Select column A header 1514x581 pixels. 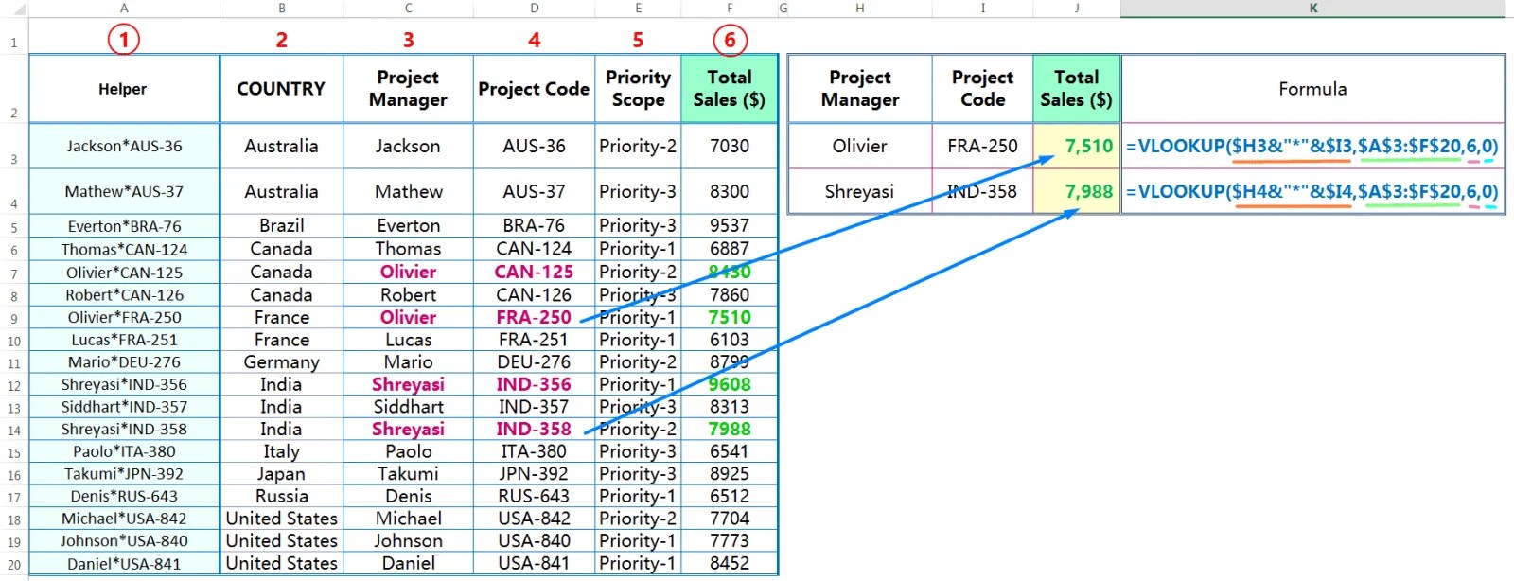(x=124, y=8)
